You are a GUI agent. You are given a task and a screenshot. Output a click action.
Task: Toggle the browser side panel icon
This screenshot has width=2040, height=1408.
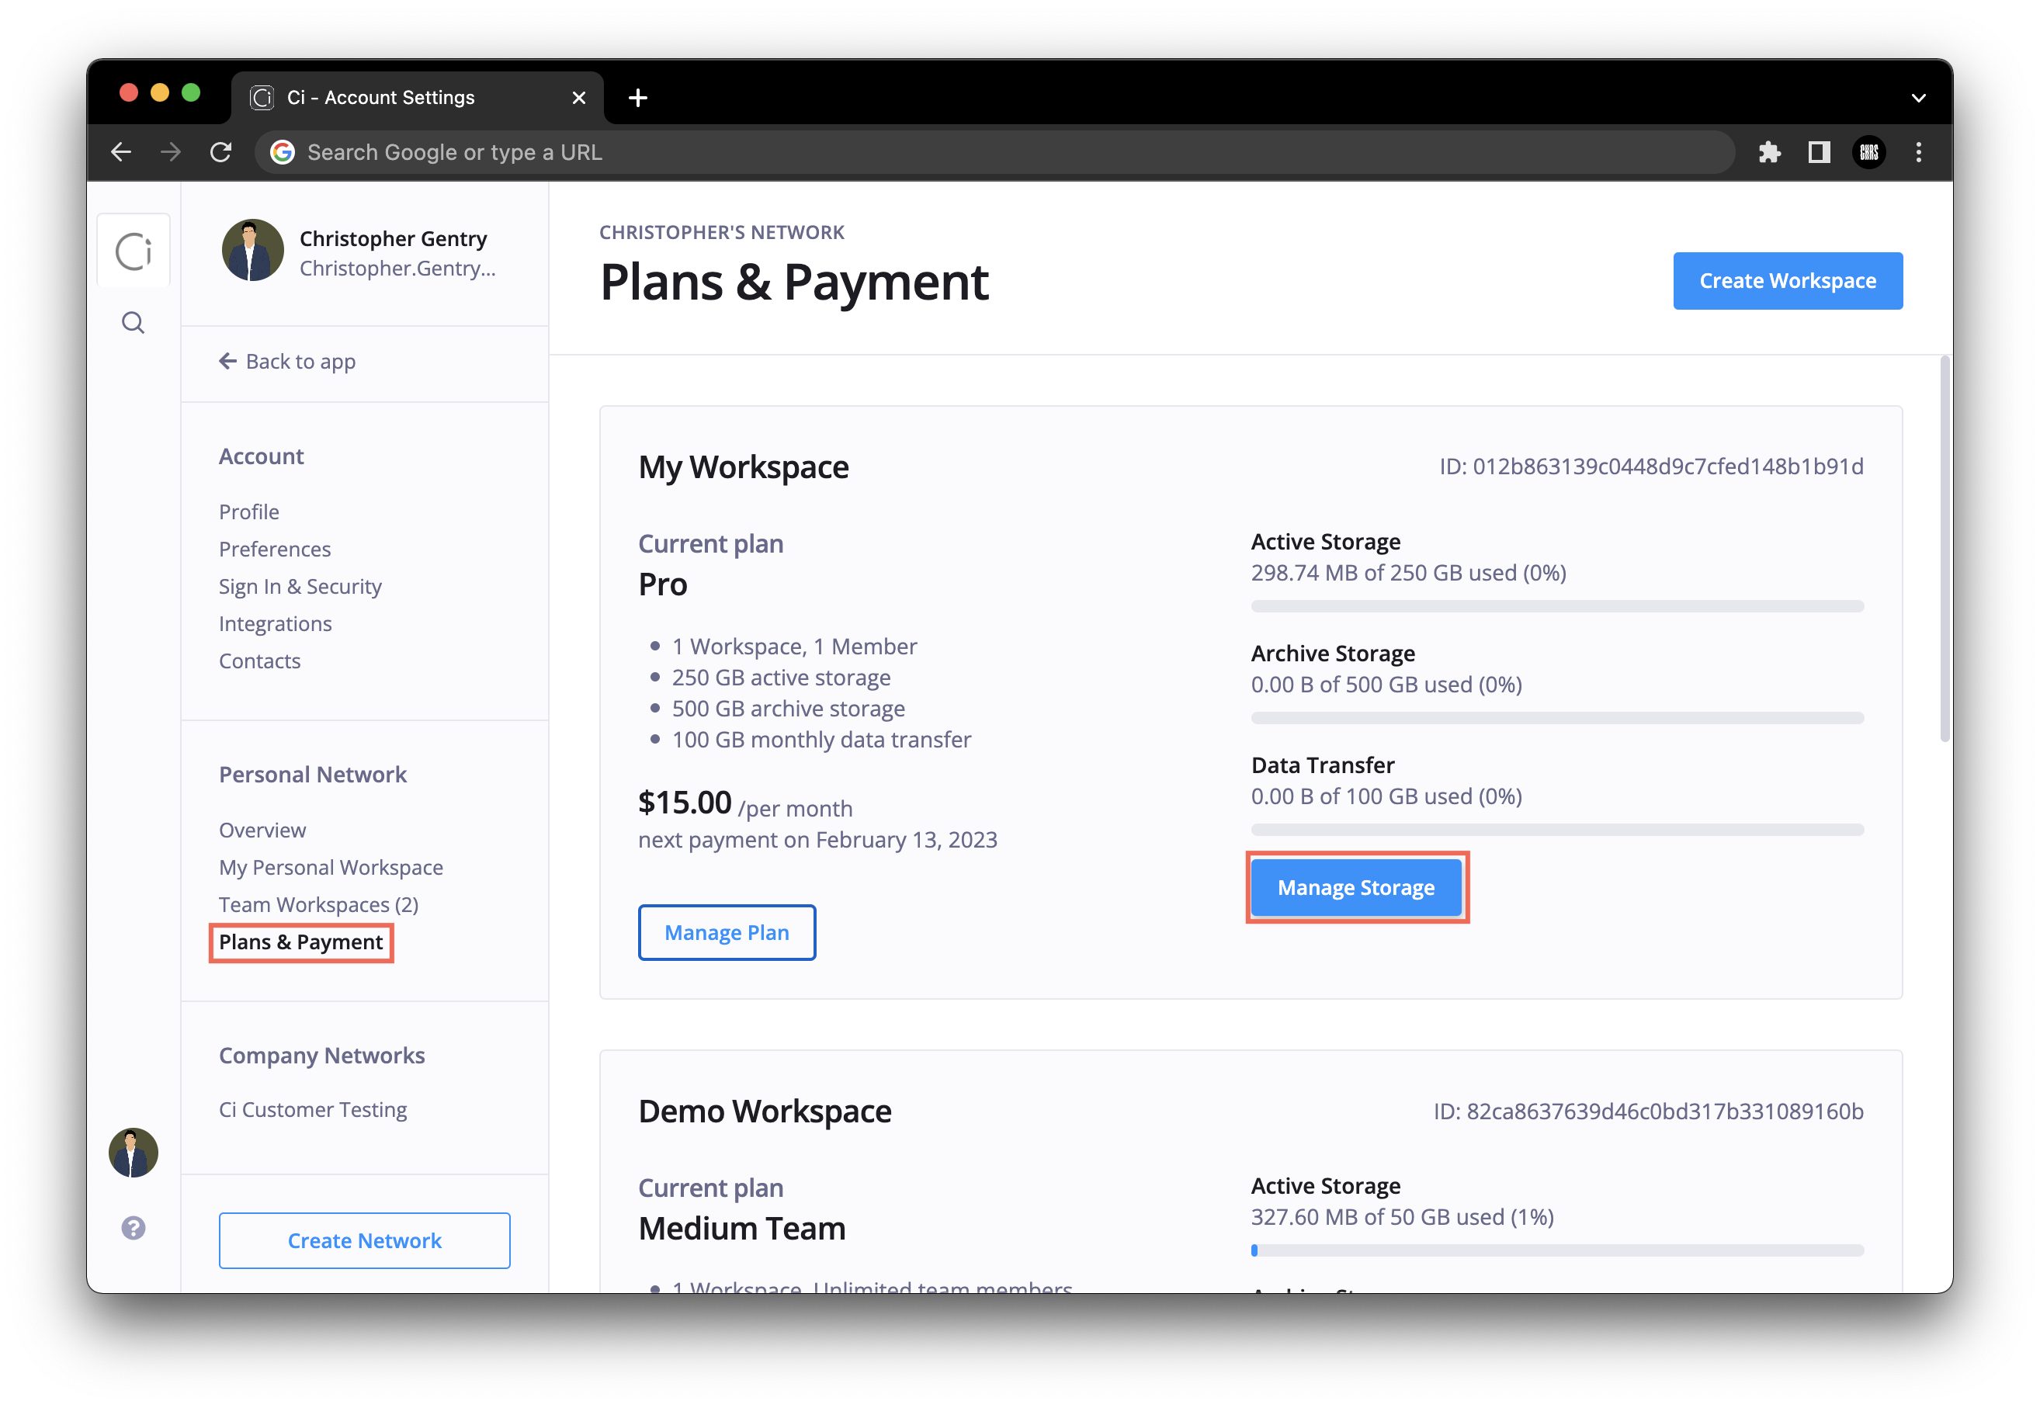[x=1819, y=151]
